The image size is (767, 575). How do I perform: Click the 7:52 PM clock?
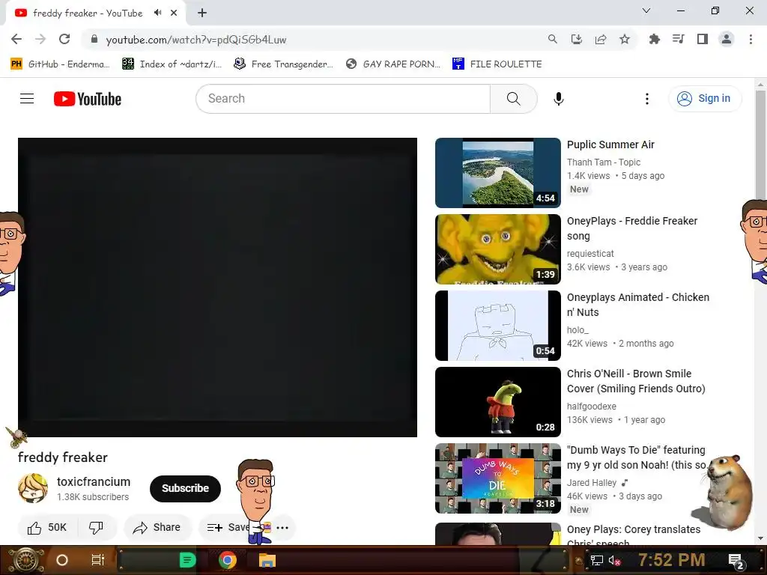click(x=672, y=560)
